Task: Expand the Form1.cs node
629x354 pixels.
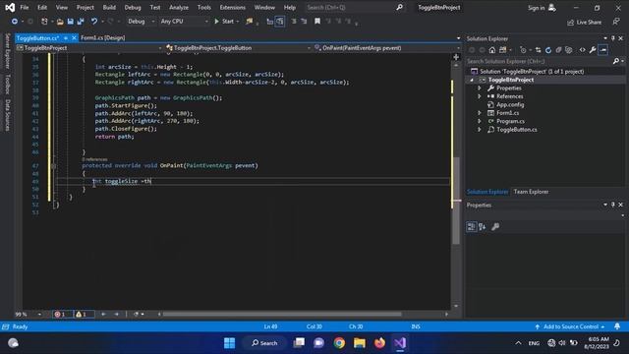Action: point(479,113)
